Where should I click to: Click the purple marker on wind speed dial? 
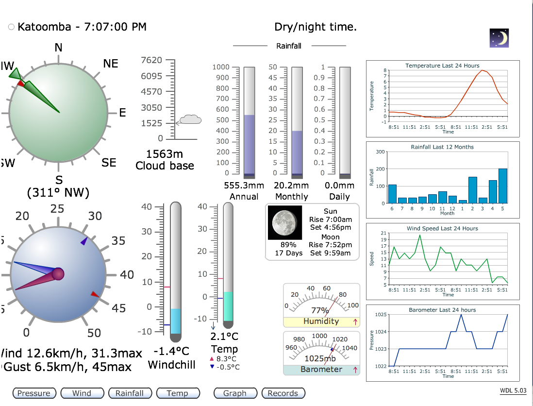tap(84, 241)
